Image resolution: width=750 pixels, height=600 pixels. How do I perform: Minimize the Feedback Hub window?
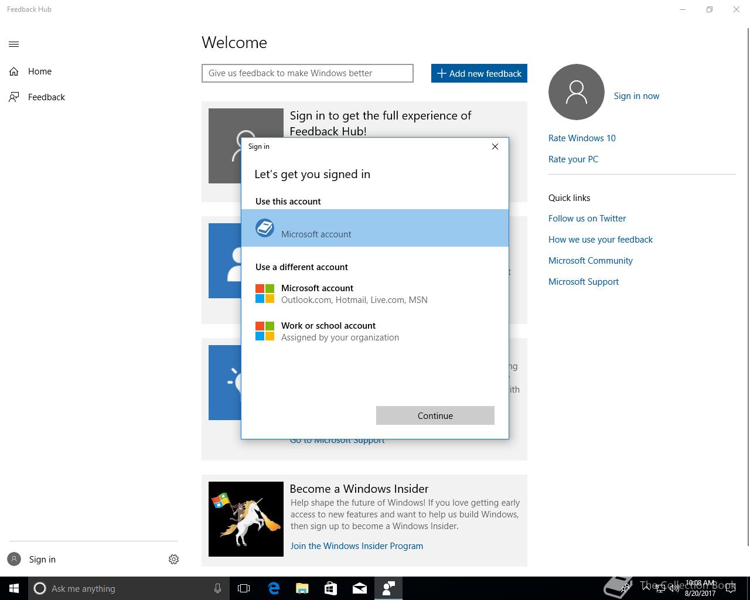(683, 9)
